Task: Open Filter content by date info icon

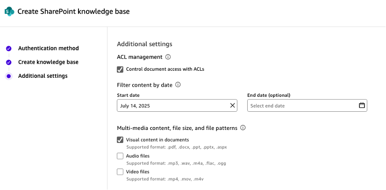Action: (178, 85)
